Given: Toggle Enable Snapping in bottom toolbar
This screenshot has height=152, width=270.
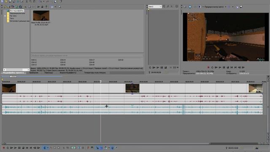Looking at the screenshot, I should coord(97,148).
